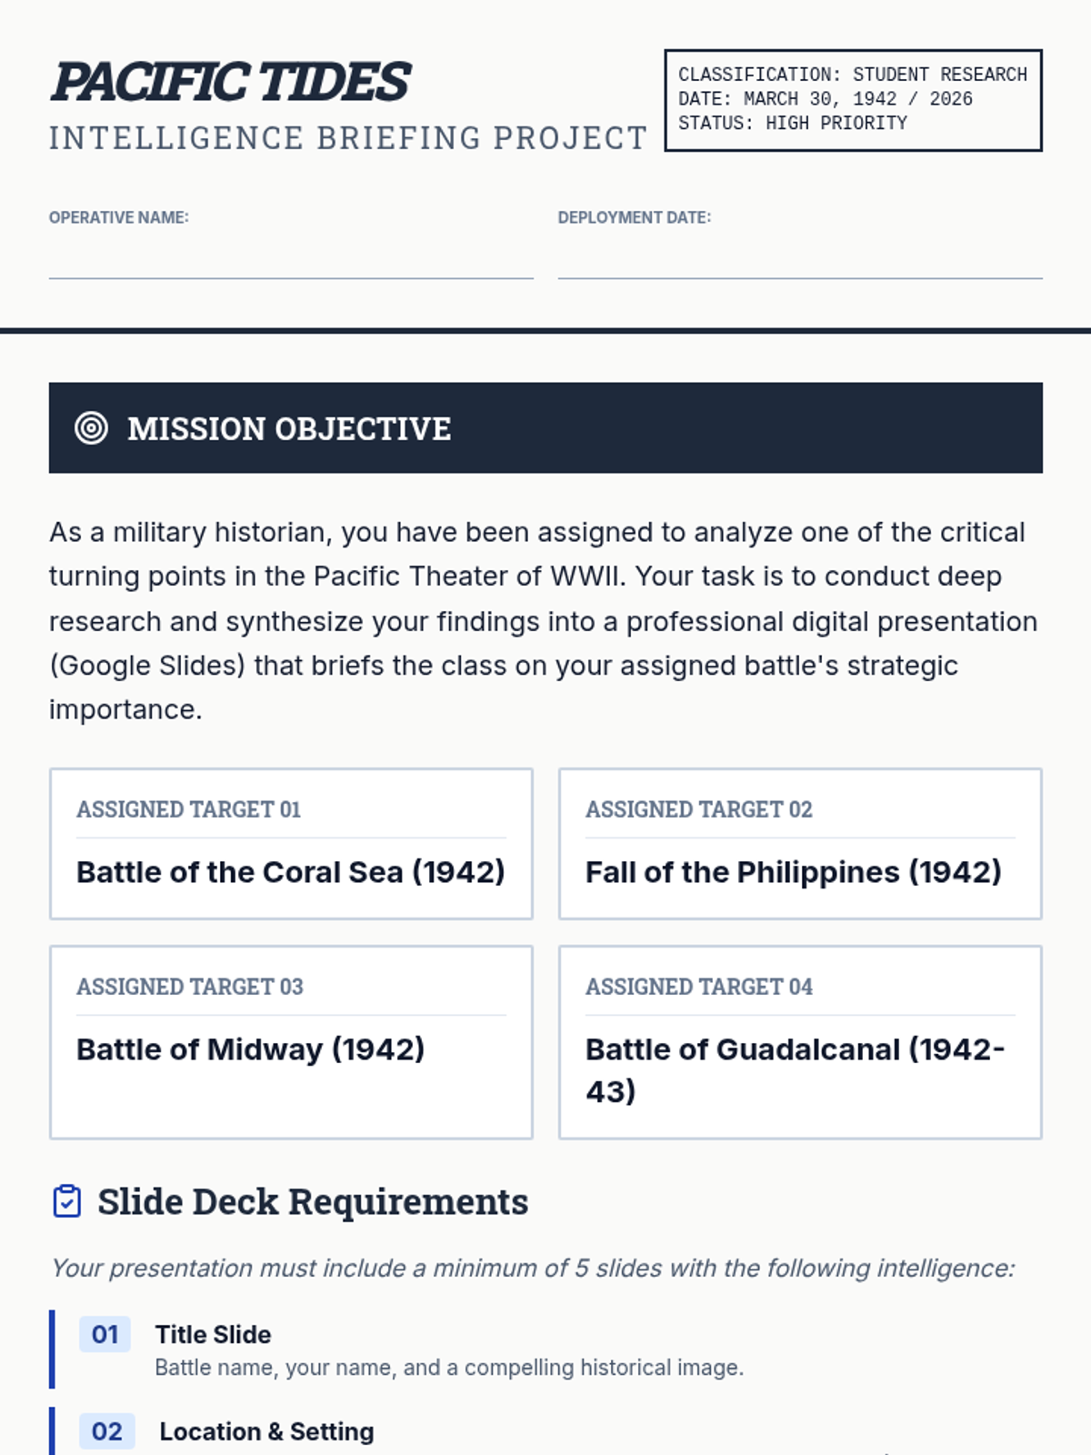This screenshot has height=1455, width=1091.
Task: Click the Assigned Target 01 label
Action: [188, 809]
